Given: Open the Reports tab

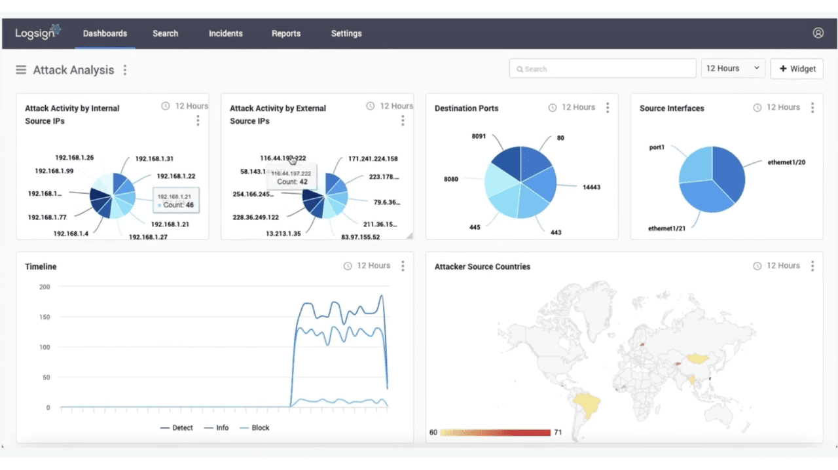Looking at the screenshot, I should coord(286,33).
